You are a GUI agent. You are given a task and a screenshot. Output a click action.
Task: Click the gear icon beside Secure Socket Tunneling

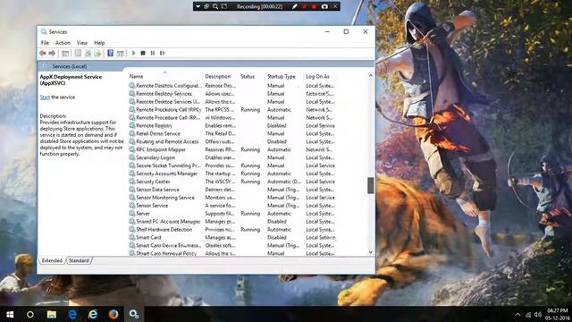[131, 165]
